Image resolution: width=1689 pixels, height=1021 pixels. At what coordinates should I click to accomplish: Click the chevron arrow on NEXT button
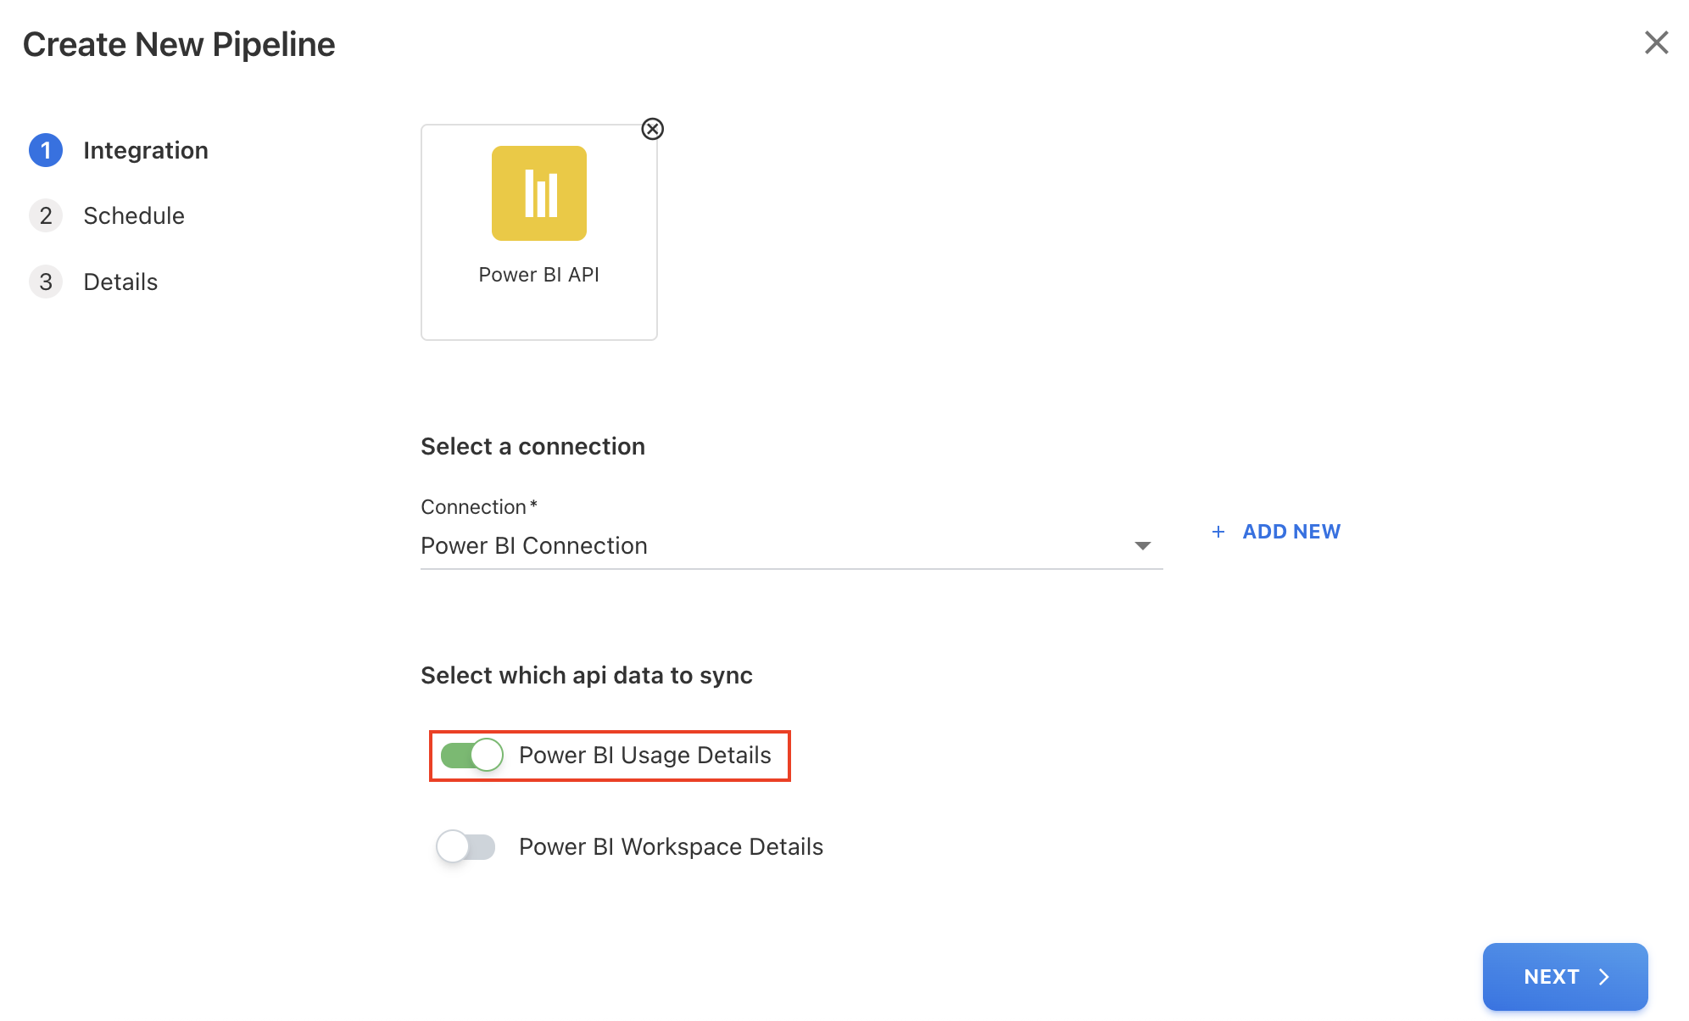coord(1603,977)
